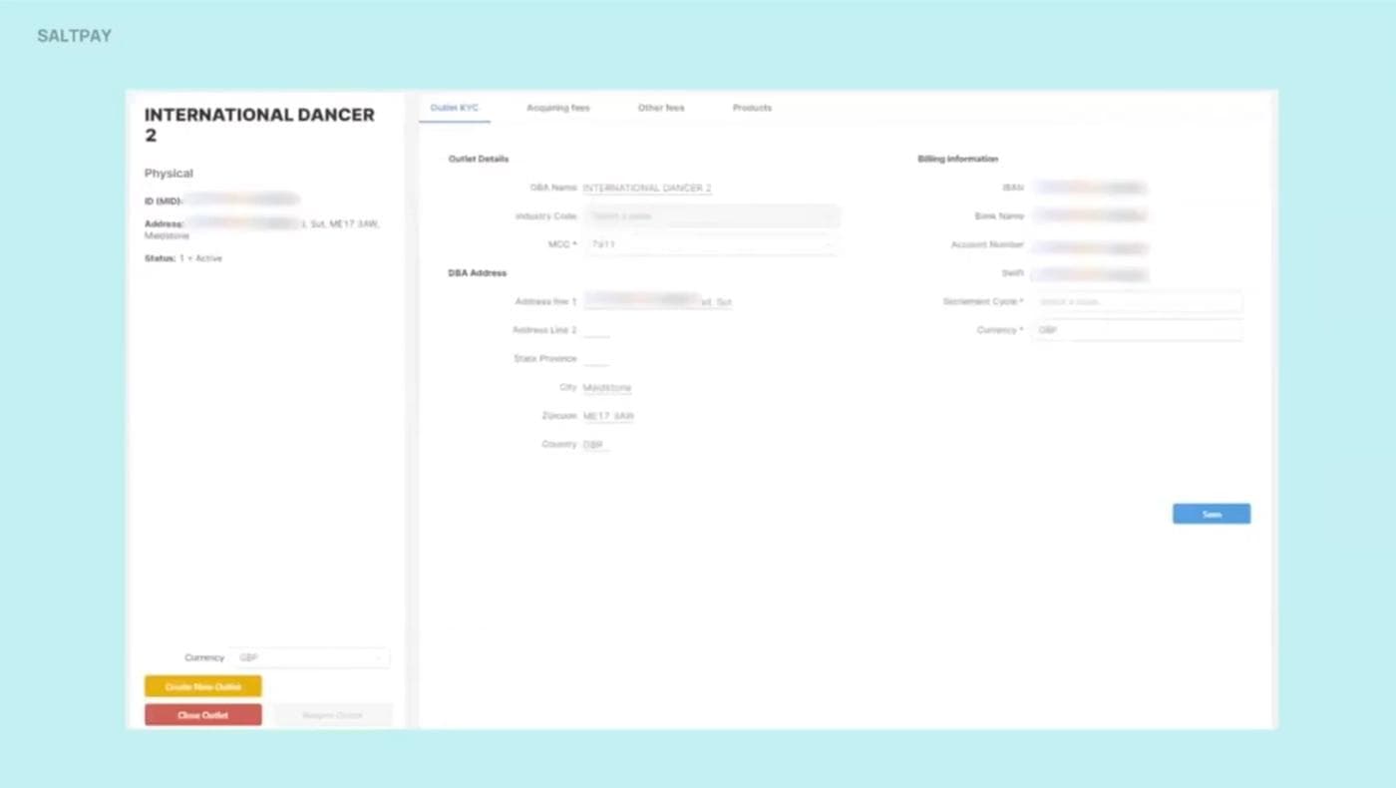
Task: Click the Country field showing GBR
Action: (x=593, y=444)
